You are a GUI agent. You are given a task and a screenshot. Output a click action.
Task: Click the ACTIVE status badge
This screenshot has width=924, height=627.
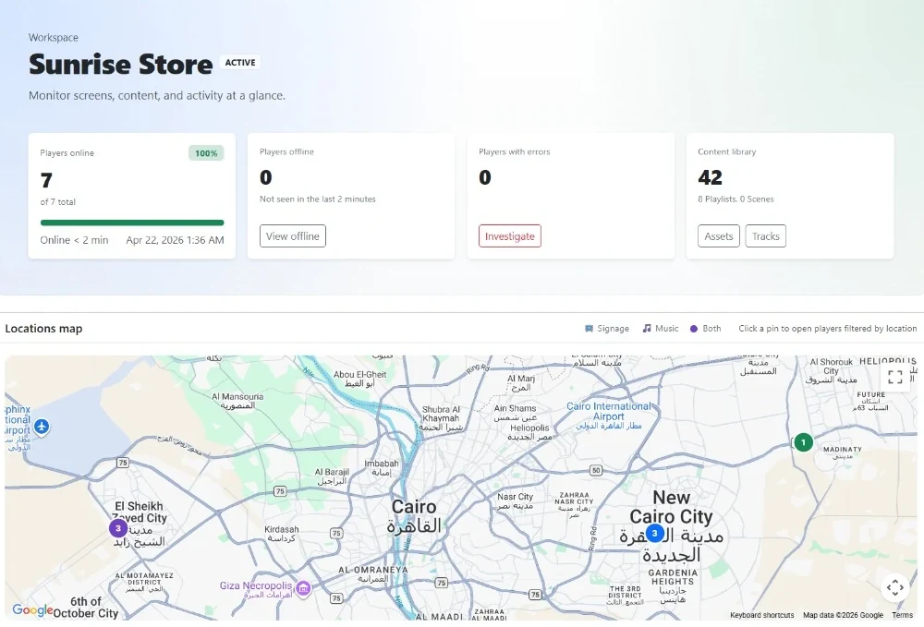[x=240, y=63]
